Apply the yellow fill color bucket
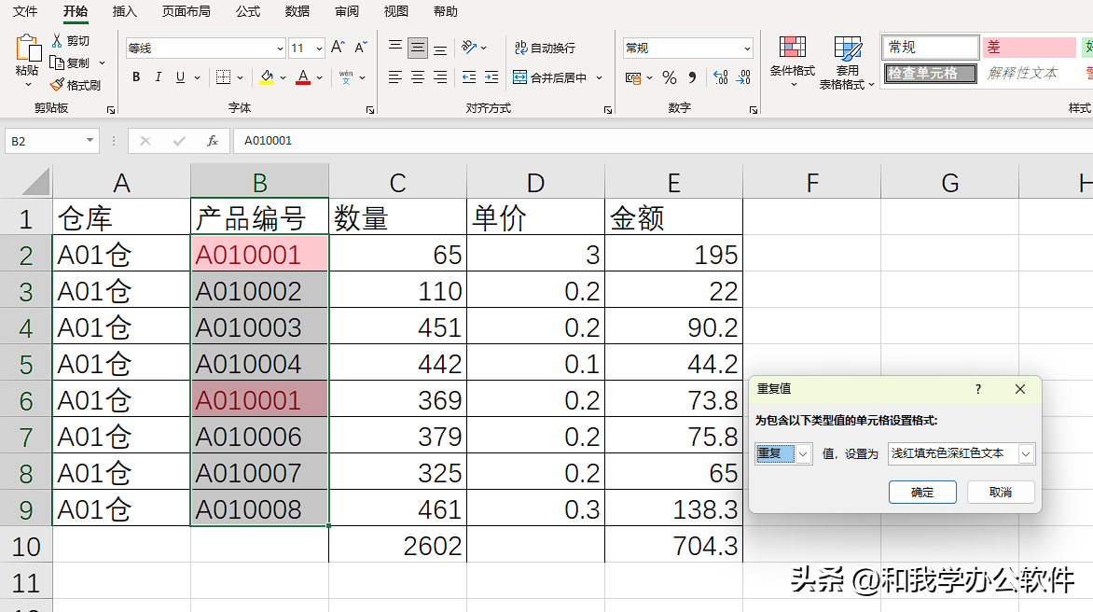This screenshot has width=1093, height=612. coord(267,77)
